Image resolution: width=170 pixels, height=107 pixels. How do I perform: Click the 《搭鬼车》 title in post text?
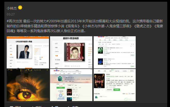74,26
